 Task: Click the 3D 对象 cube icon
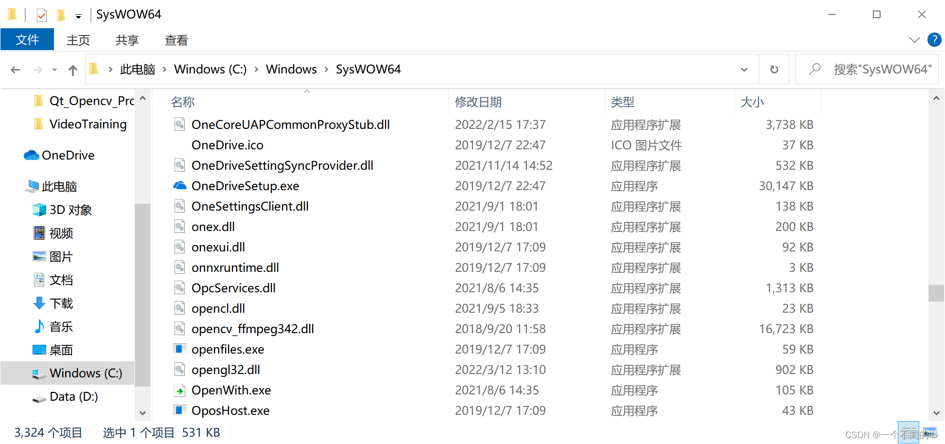[39, 210]
